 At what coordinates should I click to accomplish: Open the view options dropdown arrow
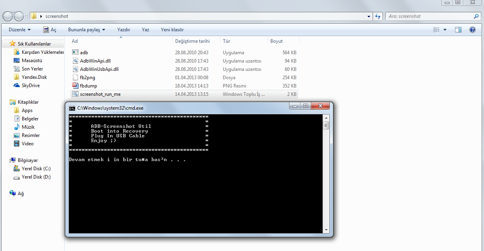click(x=445, y=30)
